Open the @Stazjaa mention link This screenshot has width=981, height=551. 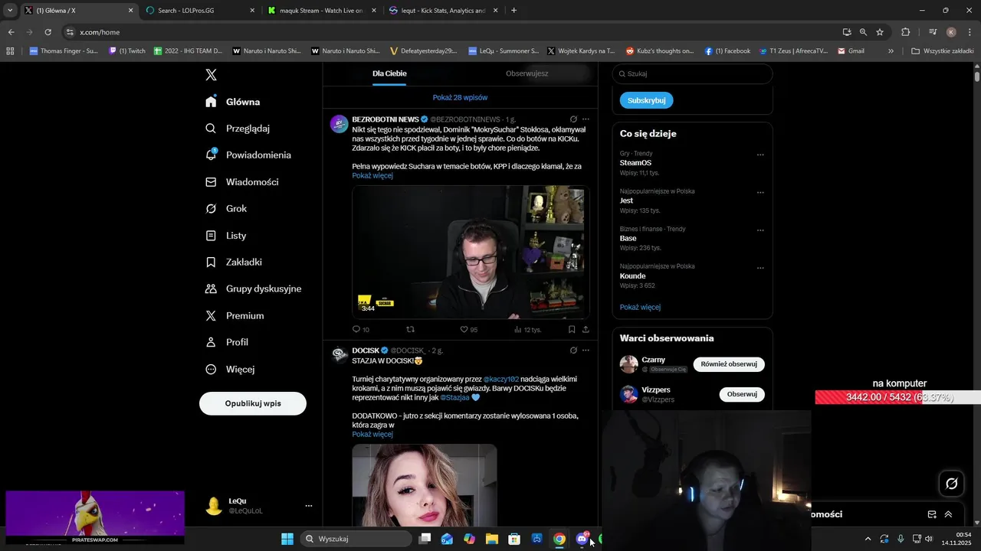pyautogui.click(x=454, y=398)
